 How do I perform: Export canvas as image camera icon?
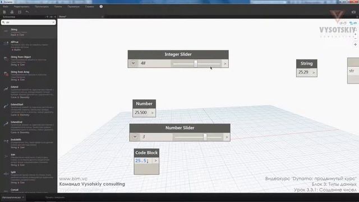[x=354, y=12]
